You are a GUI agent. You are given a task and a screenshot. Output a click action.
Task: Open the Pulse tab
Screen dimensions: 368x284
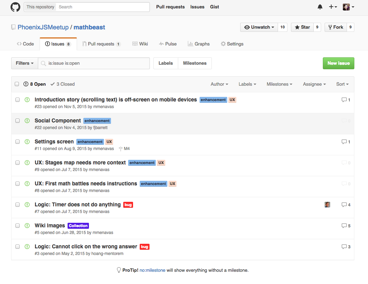coord(168,44)
